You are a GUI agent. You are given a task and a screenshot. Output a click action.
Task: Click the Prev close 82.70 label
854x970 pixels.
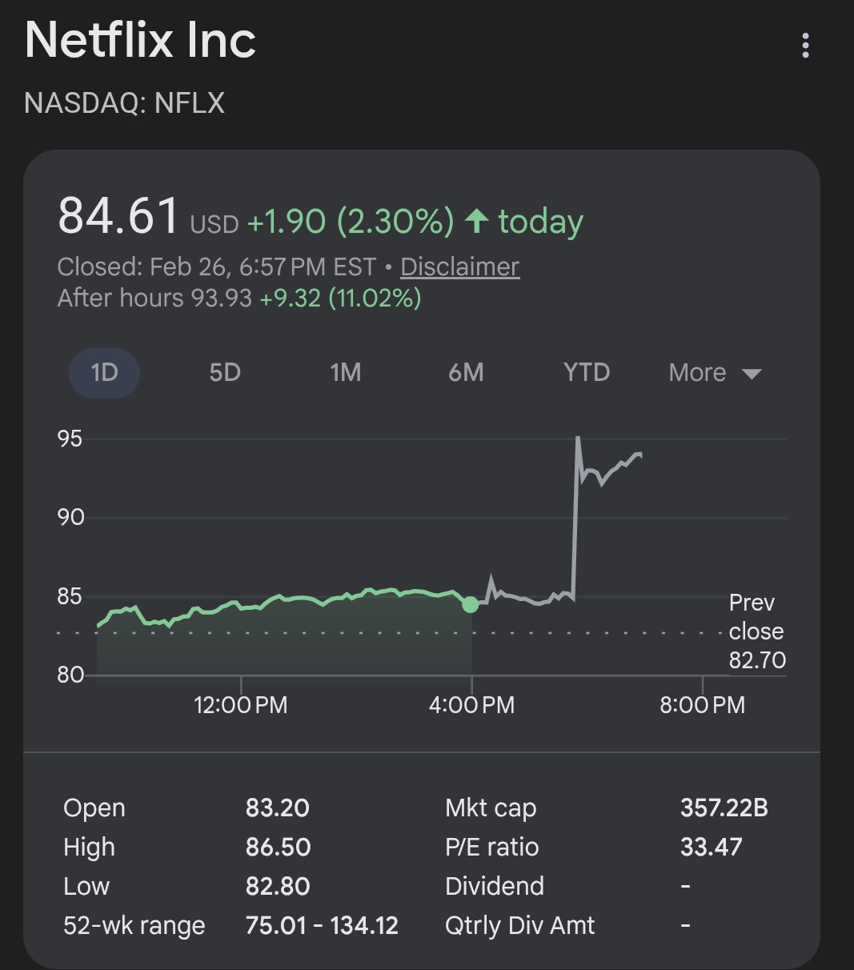(x=756, y=631)
